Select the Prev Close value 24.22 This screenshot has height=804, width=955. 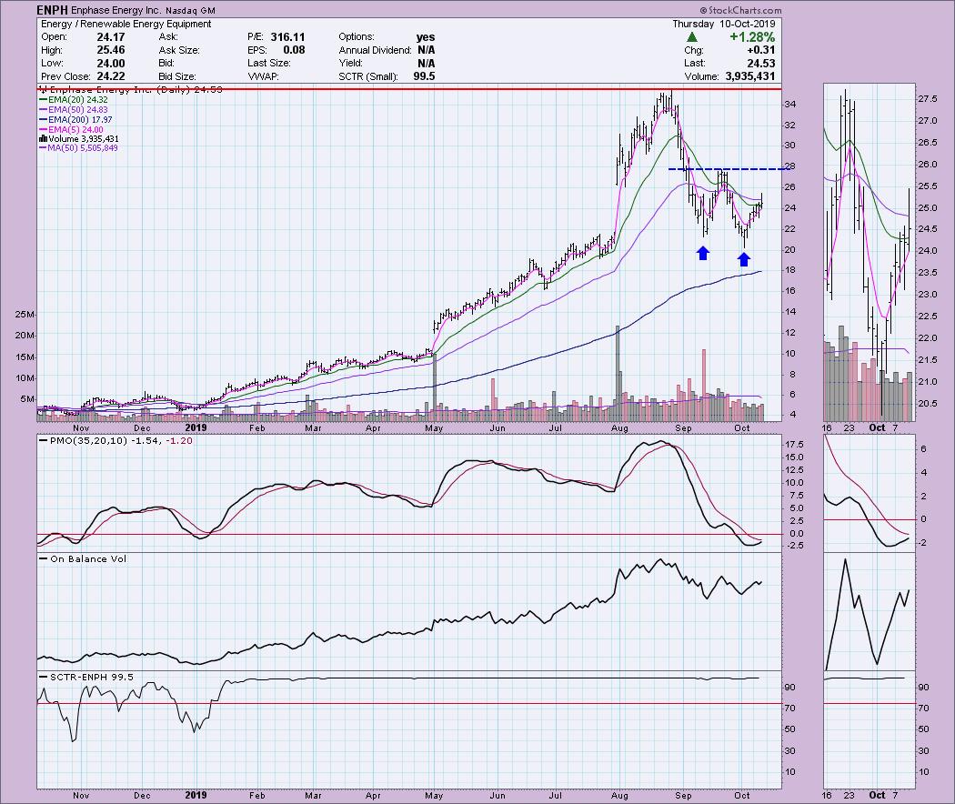[111, 76]
